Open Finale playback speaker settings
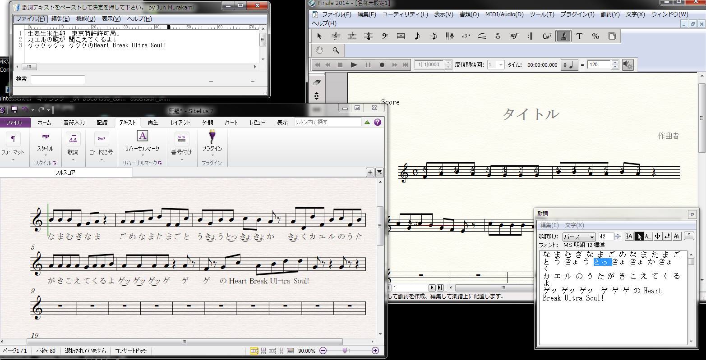 click(x=628, y=65)
